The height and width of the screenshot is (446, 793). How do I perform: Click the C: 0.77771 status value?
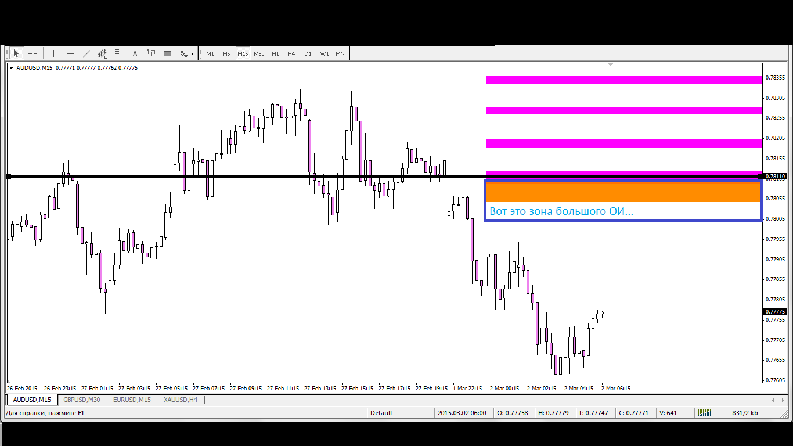635,413
